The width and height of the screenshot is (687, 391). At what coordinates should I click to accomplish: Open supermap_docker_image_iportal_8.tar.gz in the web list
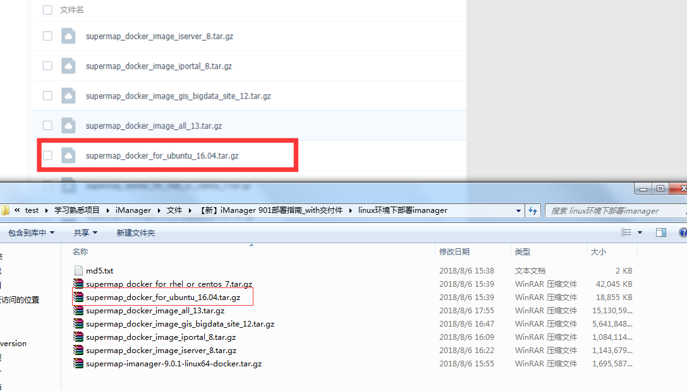pyautogui.click(x=159, y=66)
